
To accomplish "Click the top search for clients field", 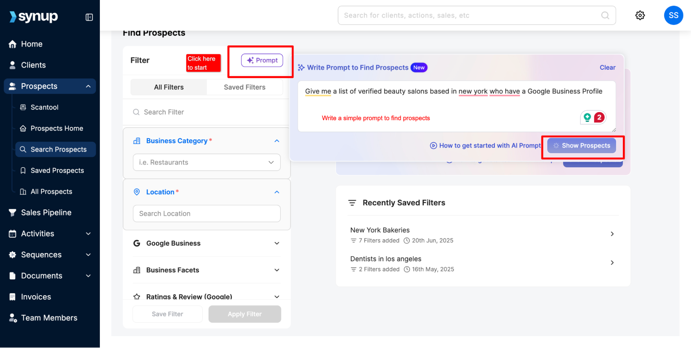I will pos(477,15).
